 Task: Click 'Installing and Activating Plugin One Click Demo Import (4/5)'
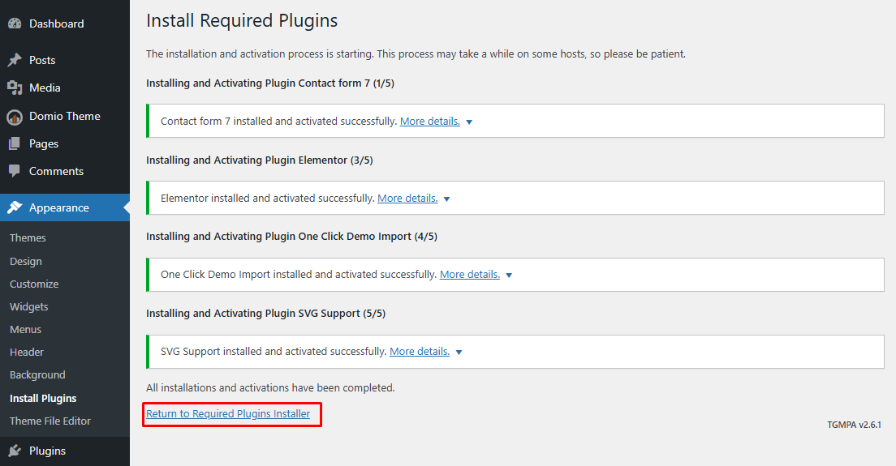coord(291,236)
